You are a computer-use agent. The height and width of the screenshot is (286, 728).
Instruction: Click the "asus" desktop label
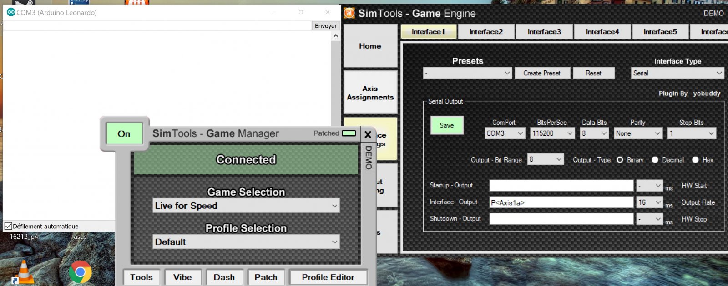[x=80, y=237]
